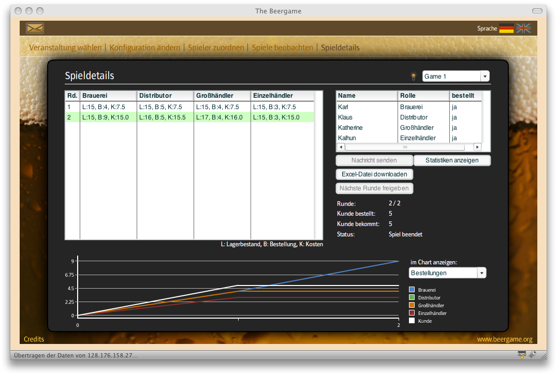The height and width of the screenshot is (375, 557).
Task: Select cell L:17, B:4, K:16.0
Action: coord(222,117)
